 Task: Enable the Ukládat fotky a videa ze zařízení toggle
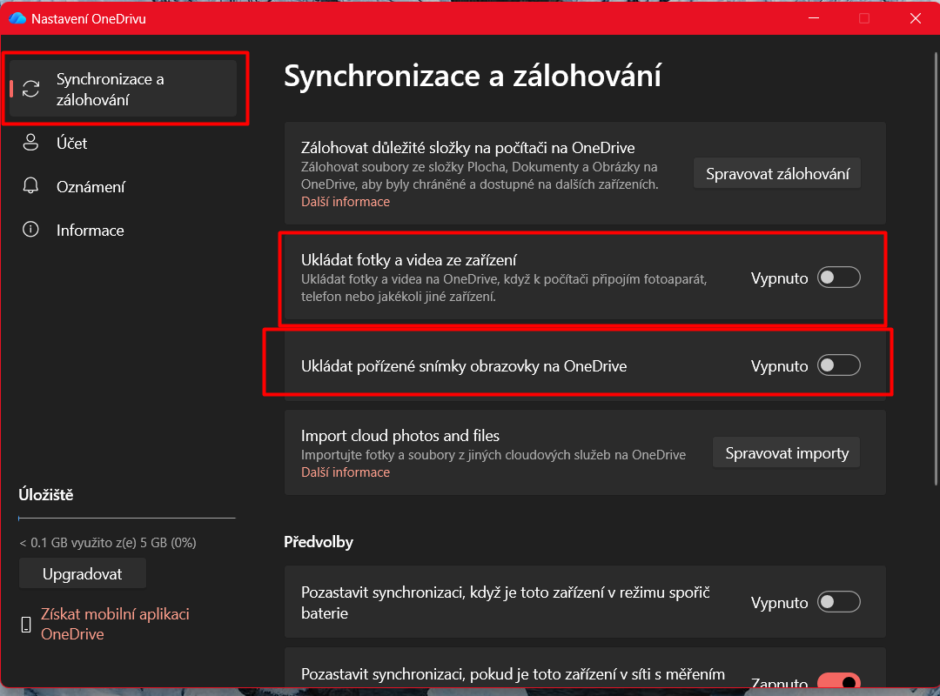tap(838, 277)
